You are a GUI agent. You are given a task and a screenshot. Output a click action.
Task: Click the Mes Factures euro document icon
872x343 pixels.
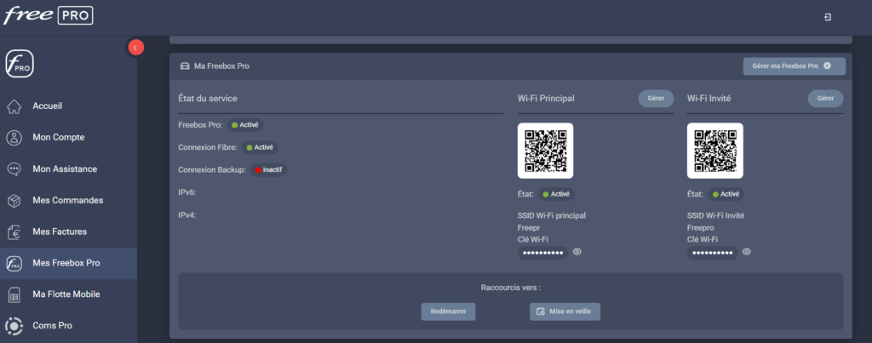[x=14, y=232]
